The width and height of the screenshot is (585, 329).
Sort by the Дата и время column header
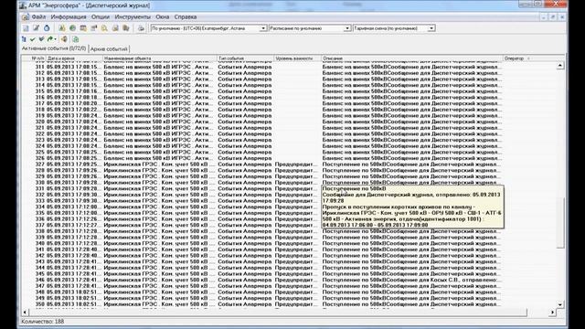coord(74,58)
